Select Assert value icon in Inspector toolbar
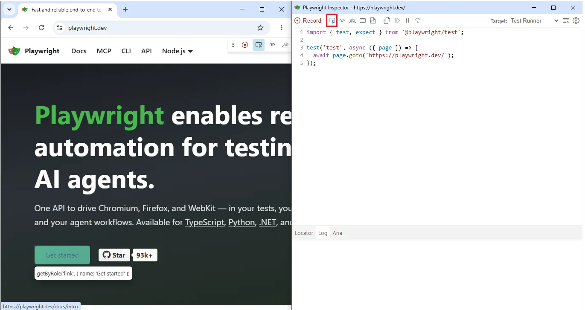Viewport: 585px width, 310px height. click(x=363, y=20)
